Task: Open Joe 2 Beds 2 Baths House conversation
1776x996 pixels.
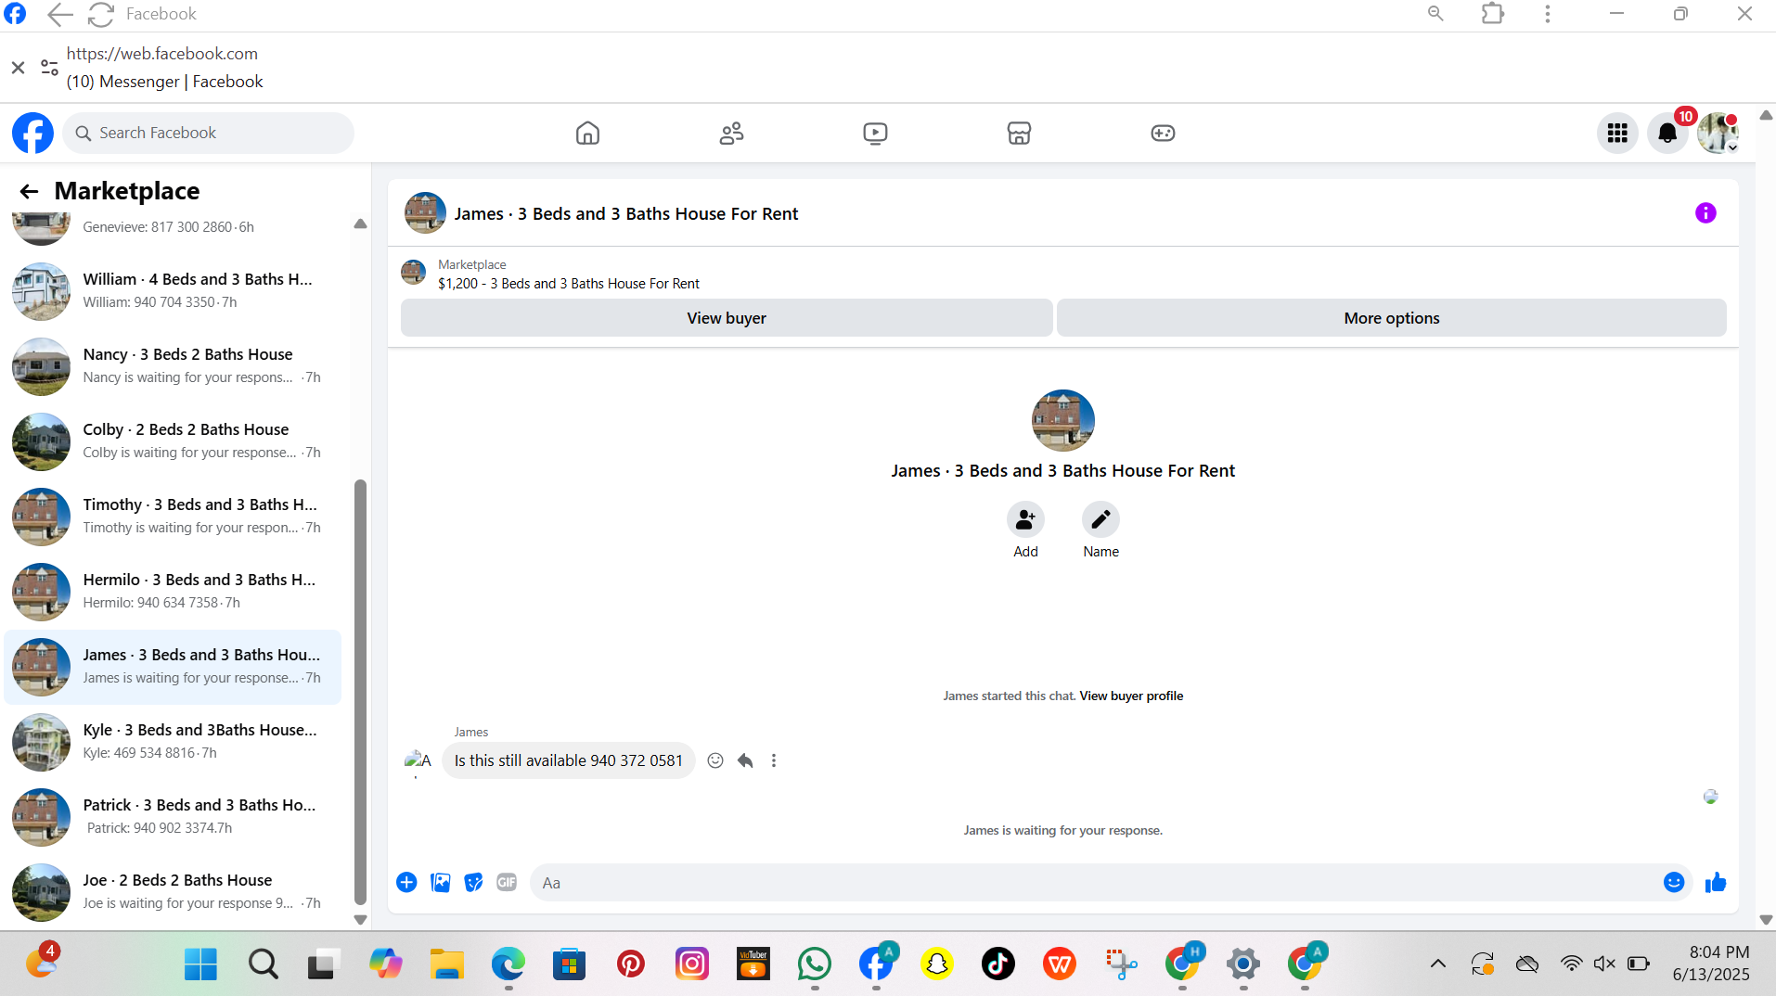Action: 173,892
